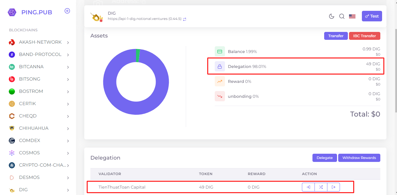Expand the CHIHUAHUA chevron in the sidebar

[68, 129]
